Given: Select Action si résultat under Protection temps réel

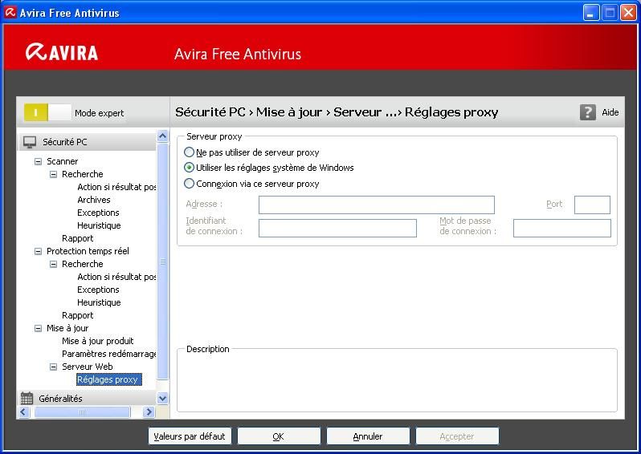Looking at the screenshot, I should coord(116,277).
